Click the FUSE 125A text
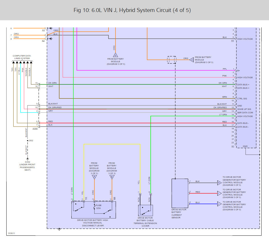 coord(99,207)
